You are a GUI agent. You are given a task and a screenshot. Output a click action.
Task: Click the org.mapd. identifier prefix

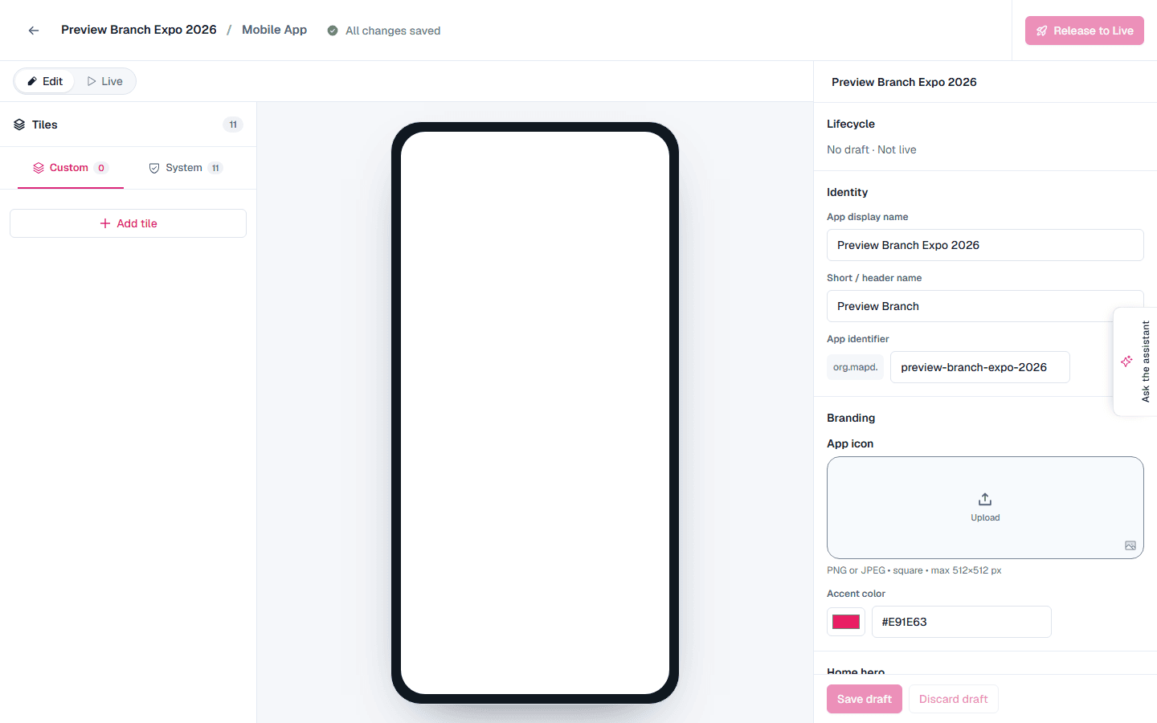pyautogui.click(x=855, y=367)
